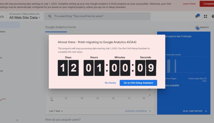Screen dimensions: 214x123
Task: Click Go to GA4 Setup Assistant button
Action: click(138, 83)
